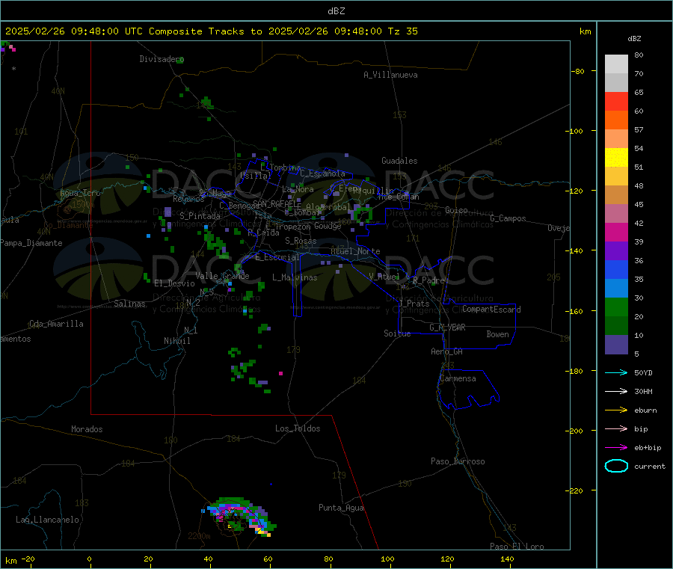Click the '140' tick label on the bottom axis
This screenshot has height=569, width=673.
[507, 559]
